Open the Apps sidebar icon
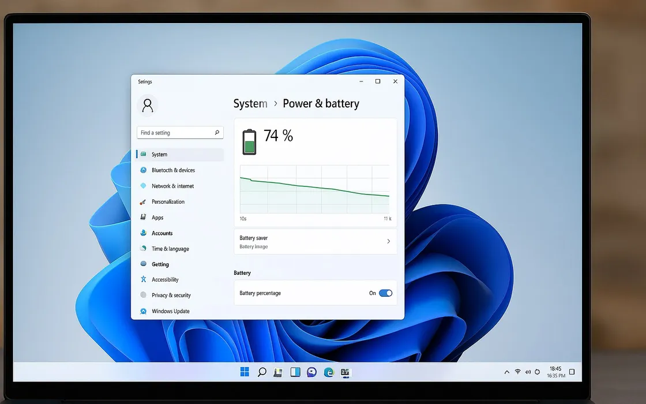Image resolution: width=646 pixels, height=404 pixels. 145,217
